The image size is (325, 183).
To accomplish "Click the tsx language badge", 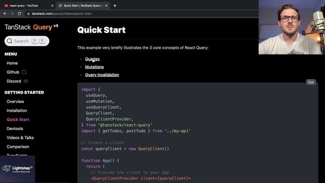I will [x=311, y=82].
